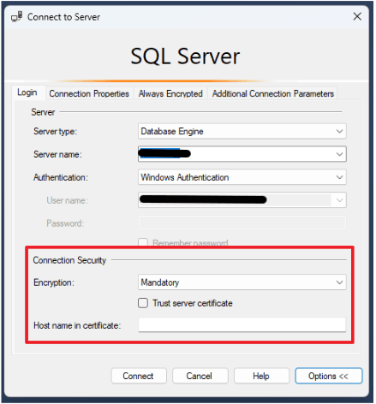Toggle the Remember password checkbox
The image size is (376, 404).
pos(143,242)
